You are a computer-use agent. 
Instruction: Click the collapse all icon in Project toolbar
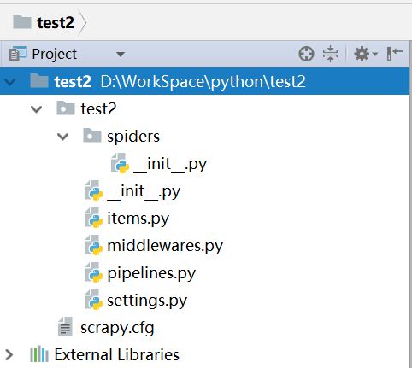coord(330,54)
